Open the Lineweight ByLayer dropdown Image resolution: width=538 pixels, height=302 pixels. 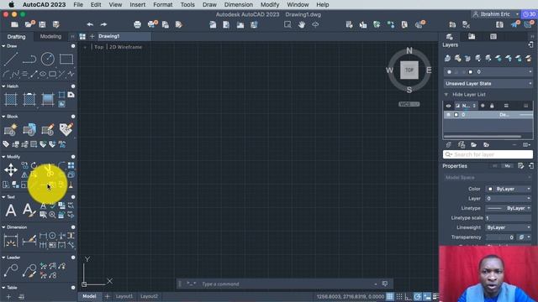coord(509,227)
